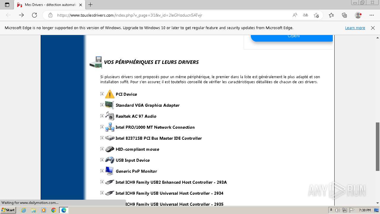
Task: Click the translate page icon
Action: coord(305,15)
